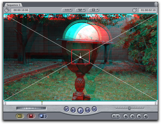Jump to Next Edit button
This screenshot has height=124, width=161.
pos(94,109)
